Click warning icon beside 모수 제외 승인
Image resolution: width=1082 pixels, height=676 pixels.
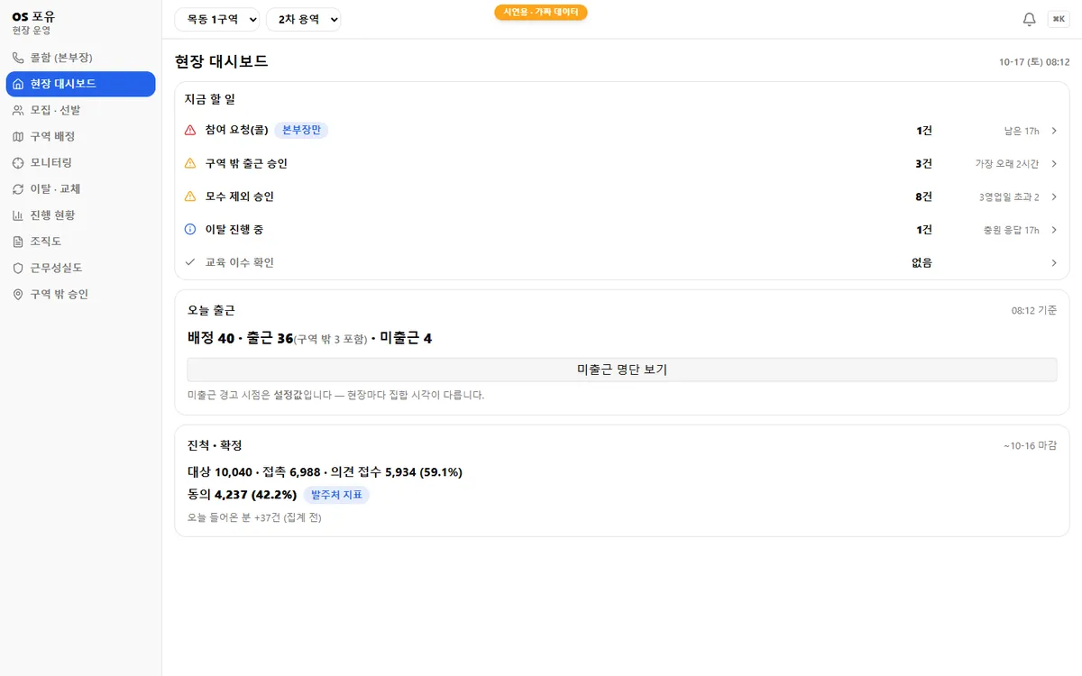(x=190, y=196)
